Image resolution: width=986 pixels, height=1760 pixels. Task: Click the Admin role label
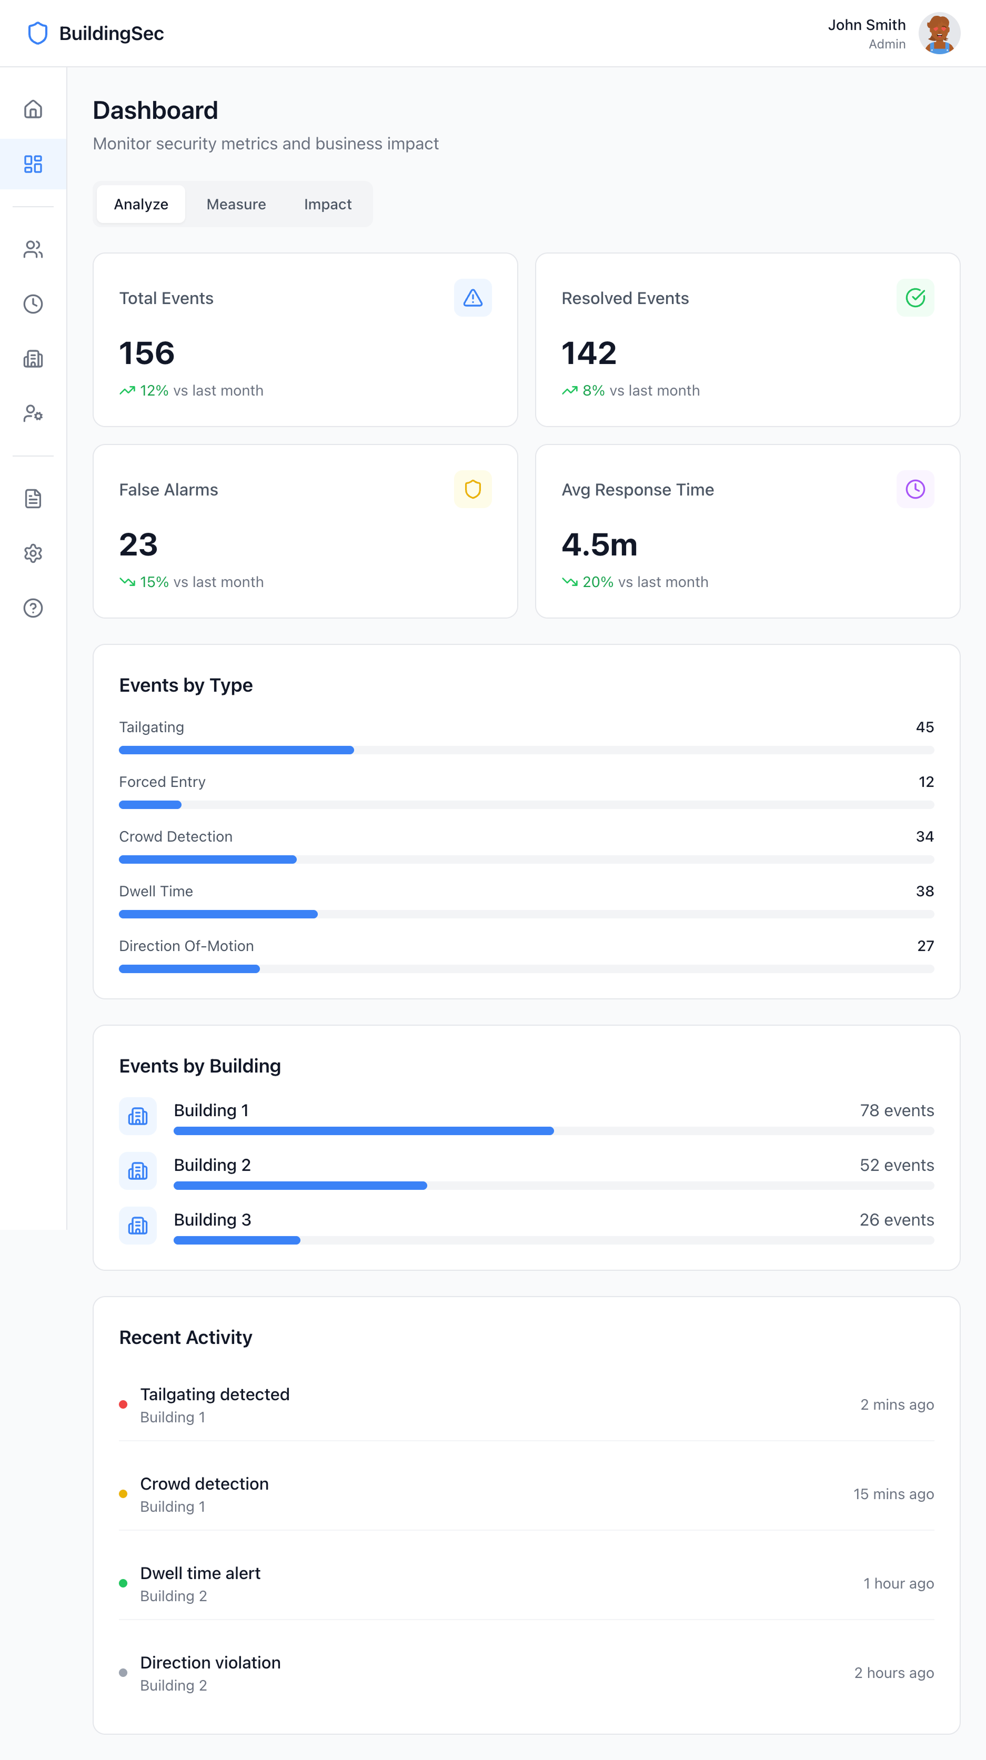click(887, 44)
